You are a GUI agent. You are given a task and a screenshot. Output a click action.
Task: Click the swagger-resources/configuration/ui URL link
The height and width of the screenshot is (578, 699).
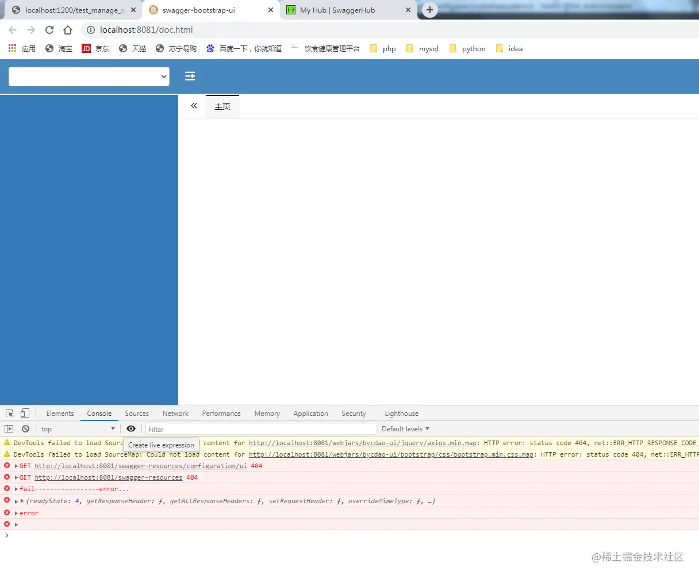pos(141,466)
